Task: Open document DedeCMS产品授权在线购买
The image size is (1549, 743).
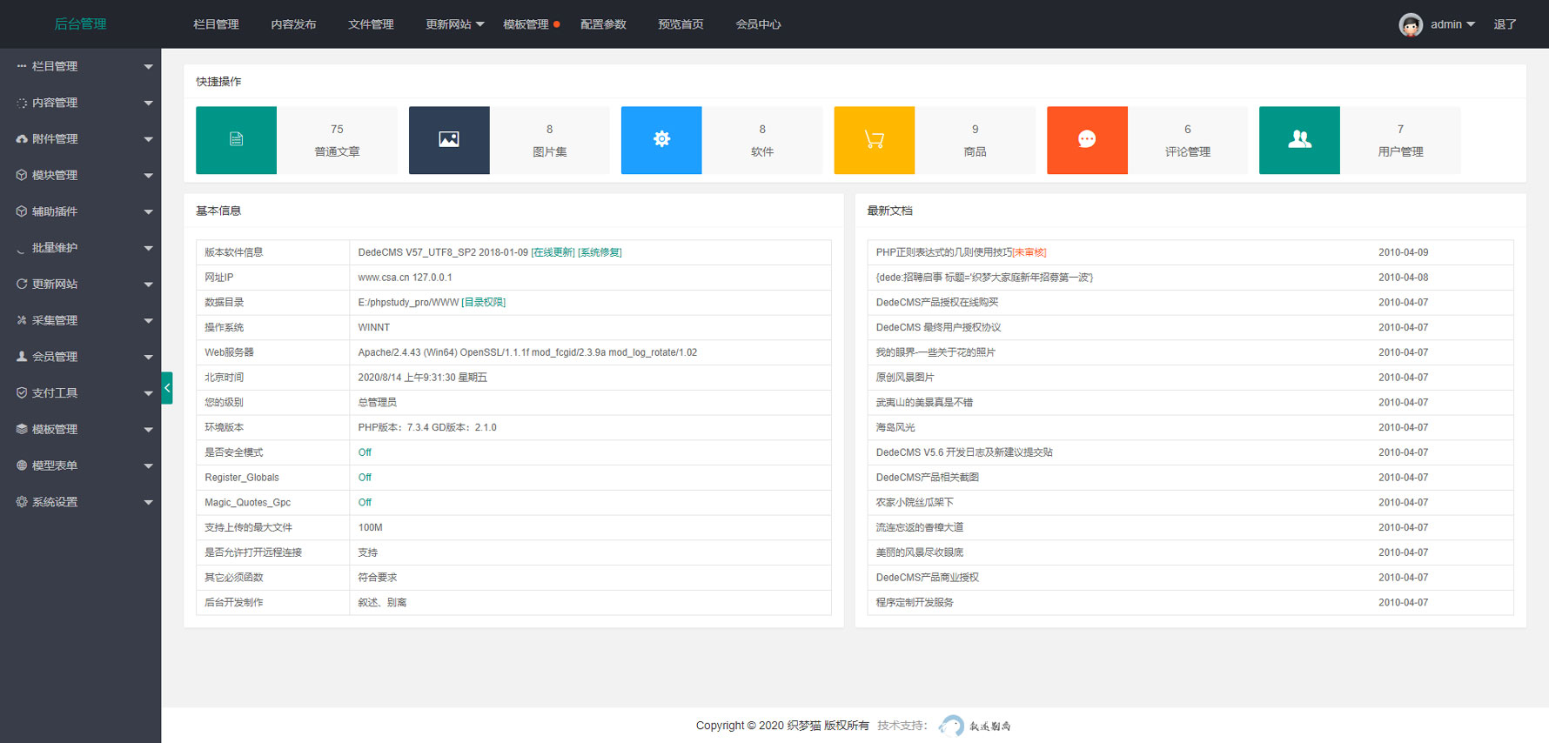Action: tap(937, 303)
